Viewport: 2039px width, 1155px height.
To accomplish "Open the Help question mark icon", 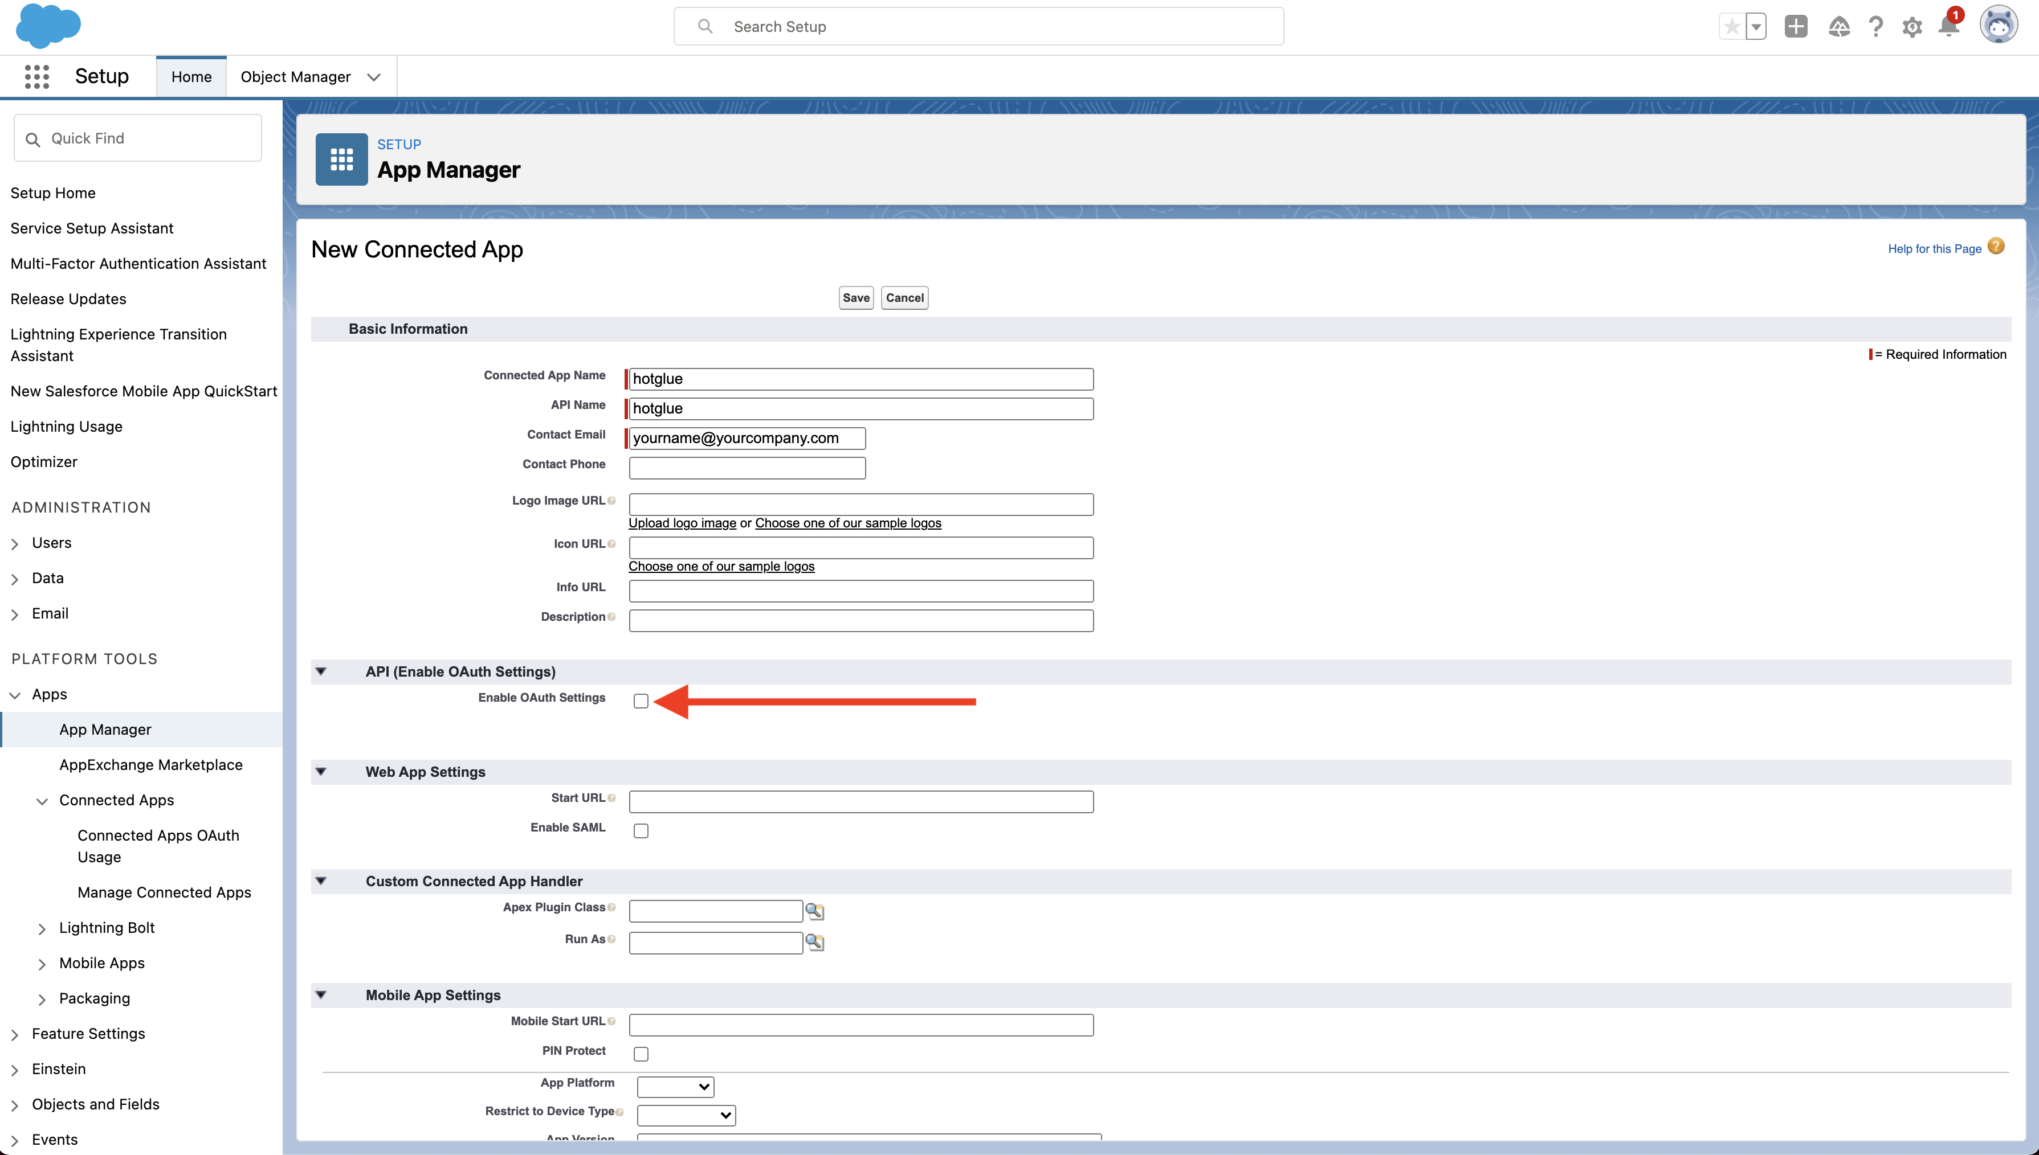I will pos(1875,27).
